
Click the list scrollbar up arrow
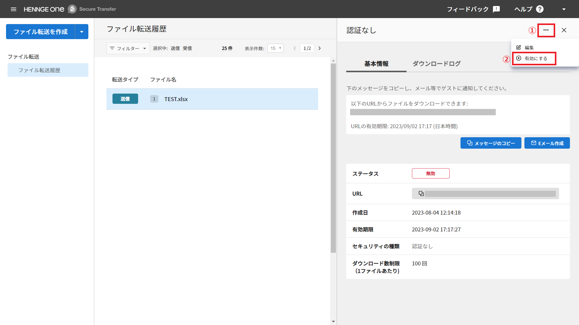click(333, 60)
